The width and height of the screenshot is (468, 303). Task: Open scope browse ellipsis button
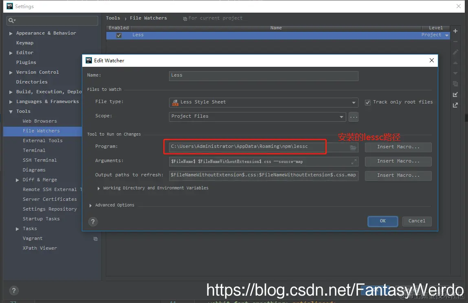click(354, 117)
